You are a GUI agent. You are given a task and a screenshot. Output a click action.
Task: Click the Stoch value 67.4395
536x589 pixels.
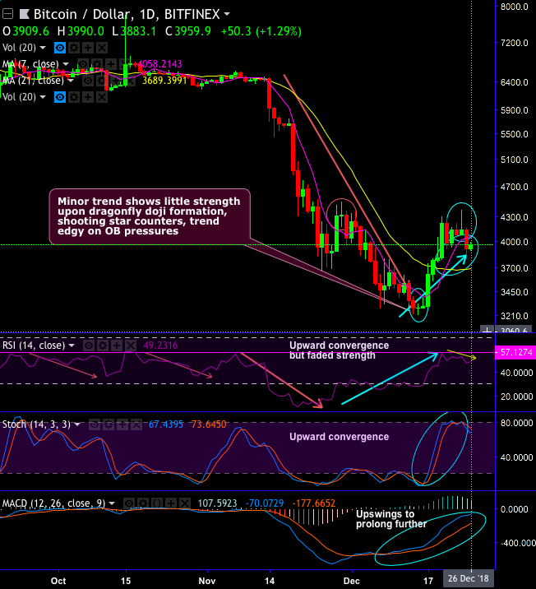[x=166, y=424]
